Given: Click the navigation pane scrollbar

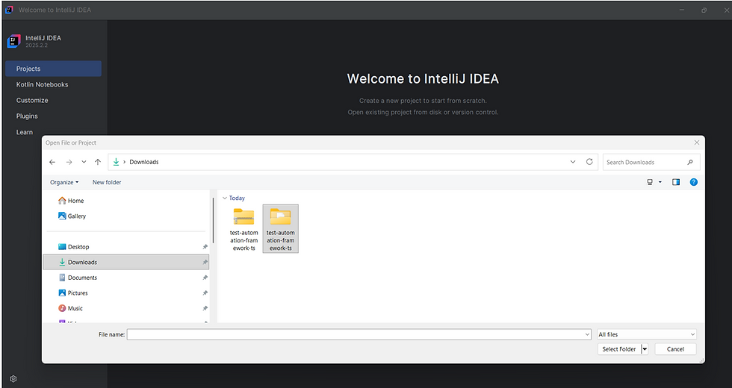Looking at the screenshot, I should [214, 220].
